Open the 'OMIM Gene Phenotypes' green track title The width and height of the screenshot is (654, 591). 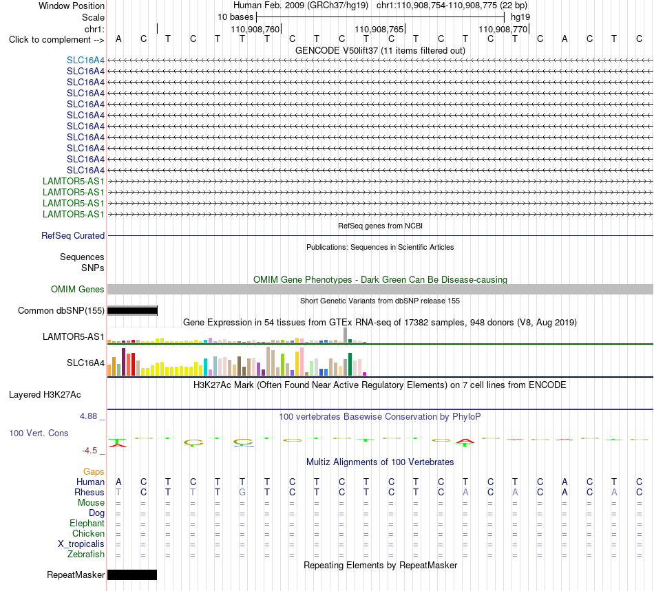pyautogui.click(x=380, y=279)
